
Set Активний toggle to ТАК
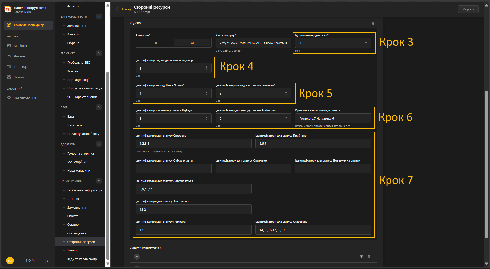click(192, 43)
